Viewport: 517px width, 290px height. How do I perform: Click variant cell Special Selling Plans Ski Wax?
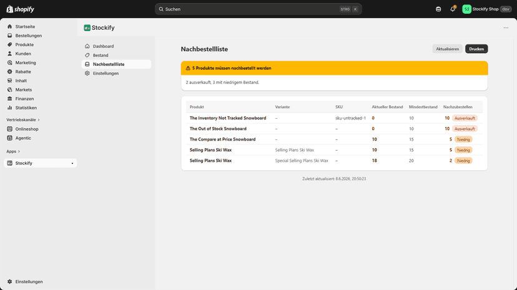[302, 161]
